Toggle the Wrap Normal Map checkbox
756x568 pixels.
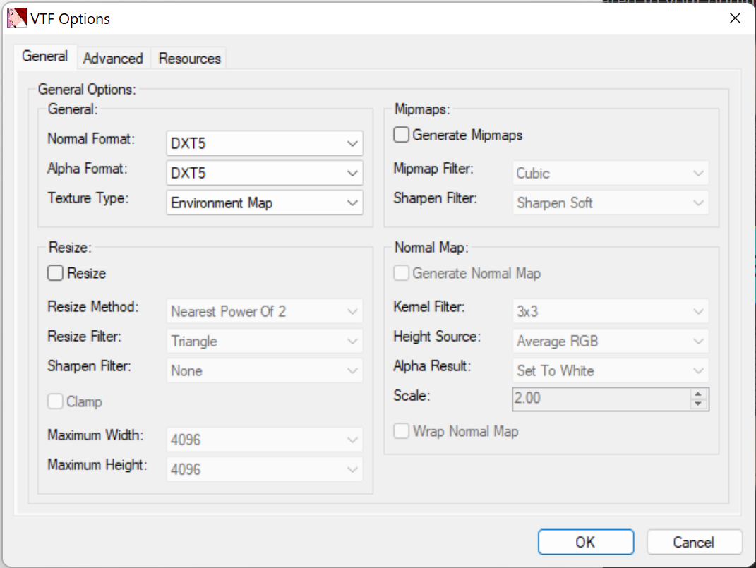(x=402, y=431)
